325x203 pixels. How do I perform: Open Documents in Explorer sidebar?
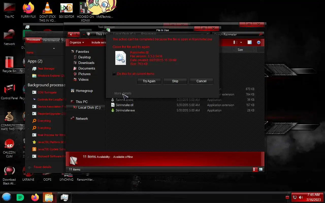point(87,68)
